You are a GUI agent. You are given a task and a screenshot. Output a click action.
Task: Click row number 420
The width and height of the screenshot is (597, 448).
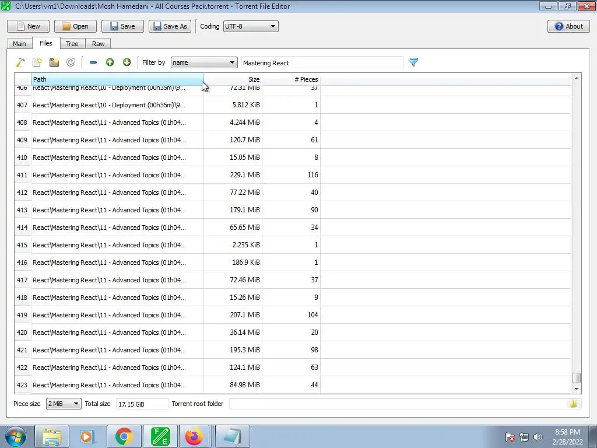pyautogui.click(x=23, y=332)
